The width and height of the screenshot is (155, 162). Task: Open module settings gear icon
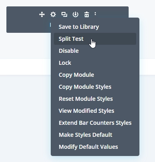(53, 14)
